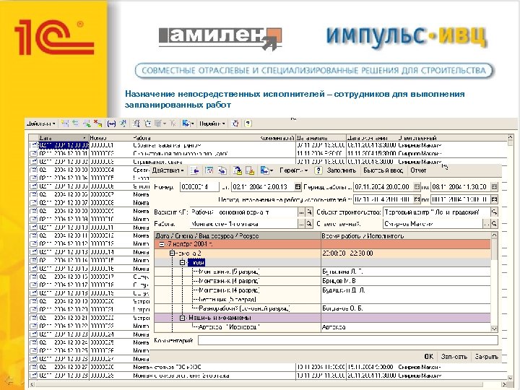Click the post document icon in form toolbar
The width and height of the screenshot is (520, 390).
pos(237,170)
